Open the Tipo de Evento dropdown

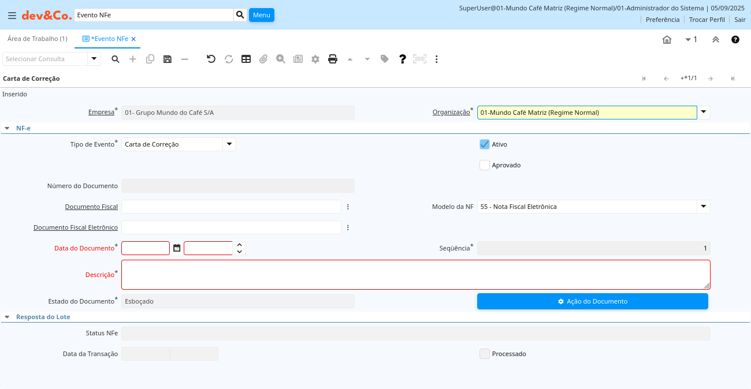point(229,144)
